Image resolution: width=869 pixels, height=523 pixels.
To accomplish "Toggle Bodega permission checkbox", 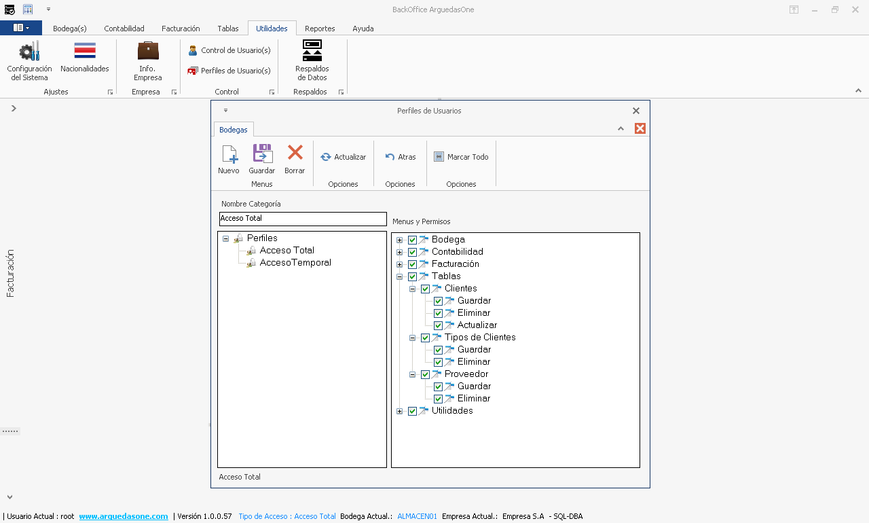I will pos(412,240).
